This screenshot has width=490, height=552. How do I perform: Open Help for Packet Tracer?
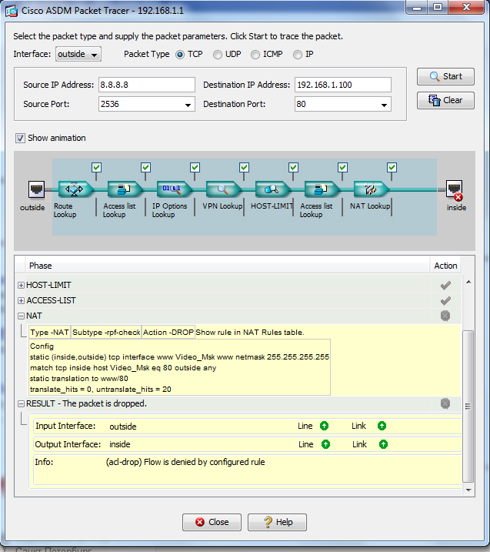point(277,522)
